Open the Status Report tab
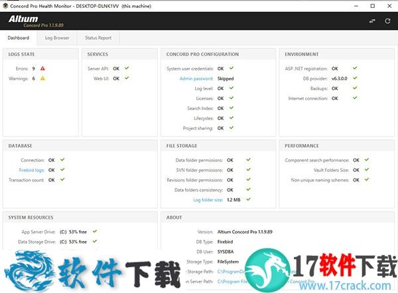Screen dimensions: 398x293 (98, 38)
